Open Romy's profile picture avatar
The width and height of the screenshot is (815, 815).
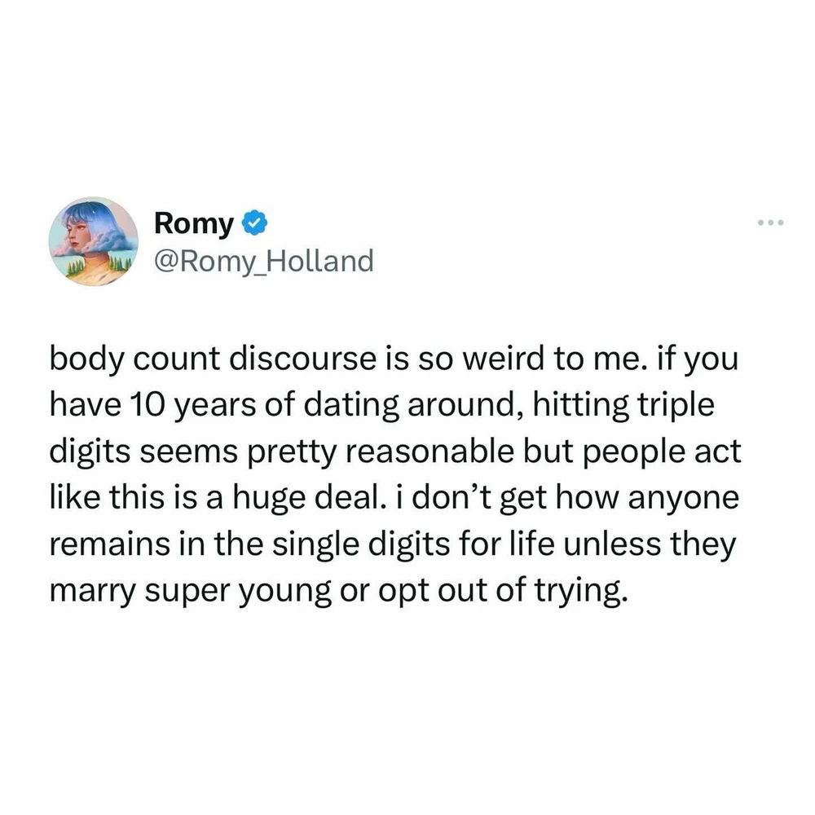(x=93, y=241)
